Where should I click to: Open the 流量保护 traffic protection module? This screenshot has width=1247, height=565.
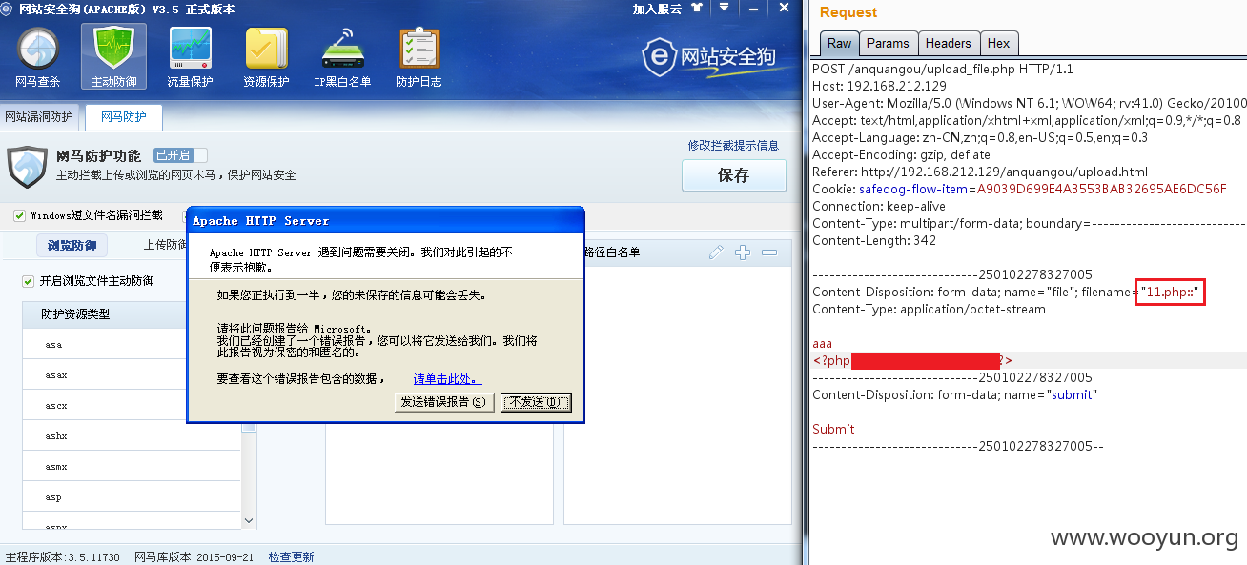pos(191,58)
